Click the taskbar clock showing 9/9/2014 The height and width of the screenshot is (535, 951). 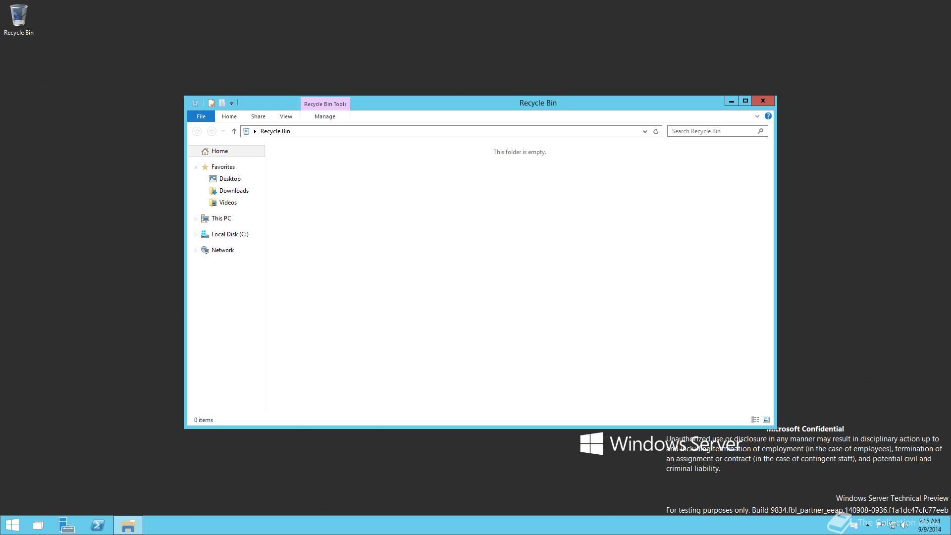930,525
